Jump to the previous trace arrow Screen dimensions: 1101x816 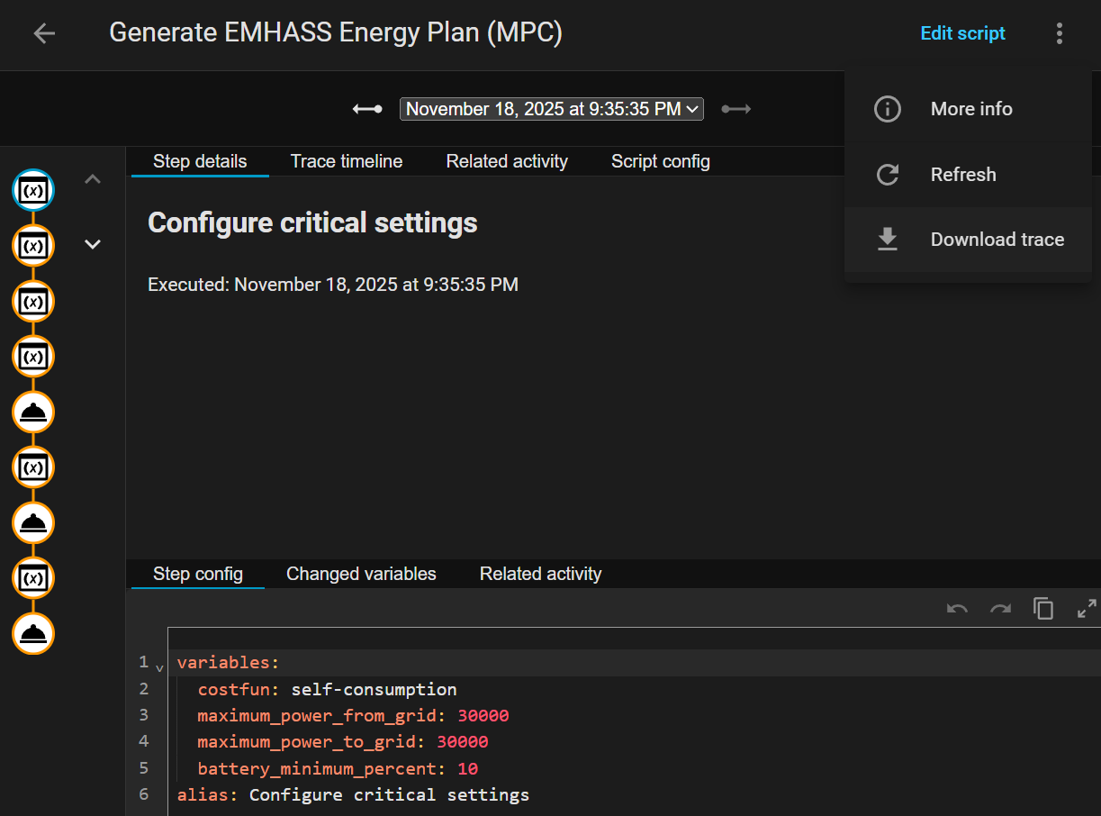367,109
